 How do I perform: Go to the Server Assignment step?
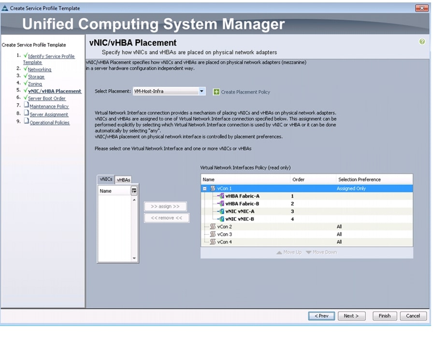coord(49,114)
